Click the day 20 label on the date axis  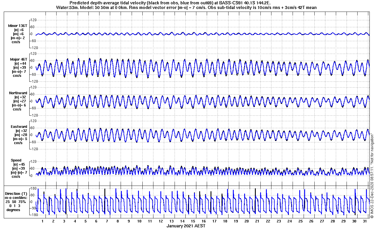coord(246,221)
